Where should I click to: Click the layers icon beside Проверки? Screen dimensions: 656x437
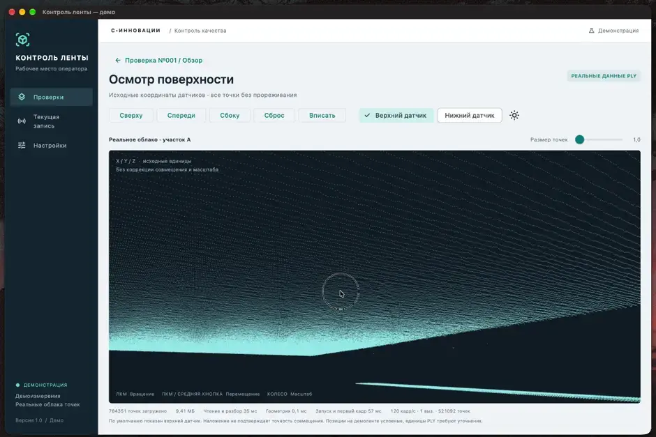click(22, 97)
